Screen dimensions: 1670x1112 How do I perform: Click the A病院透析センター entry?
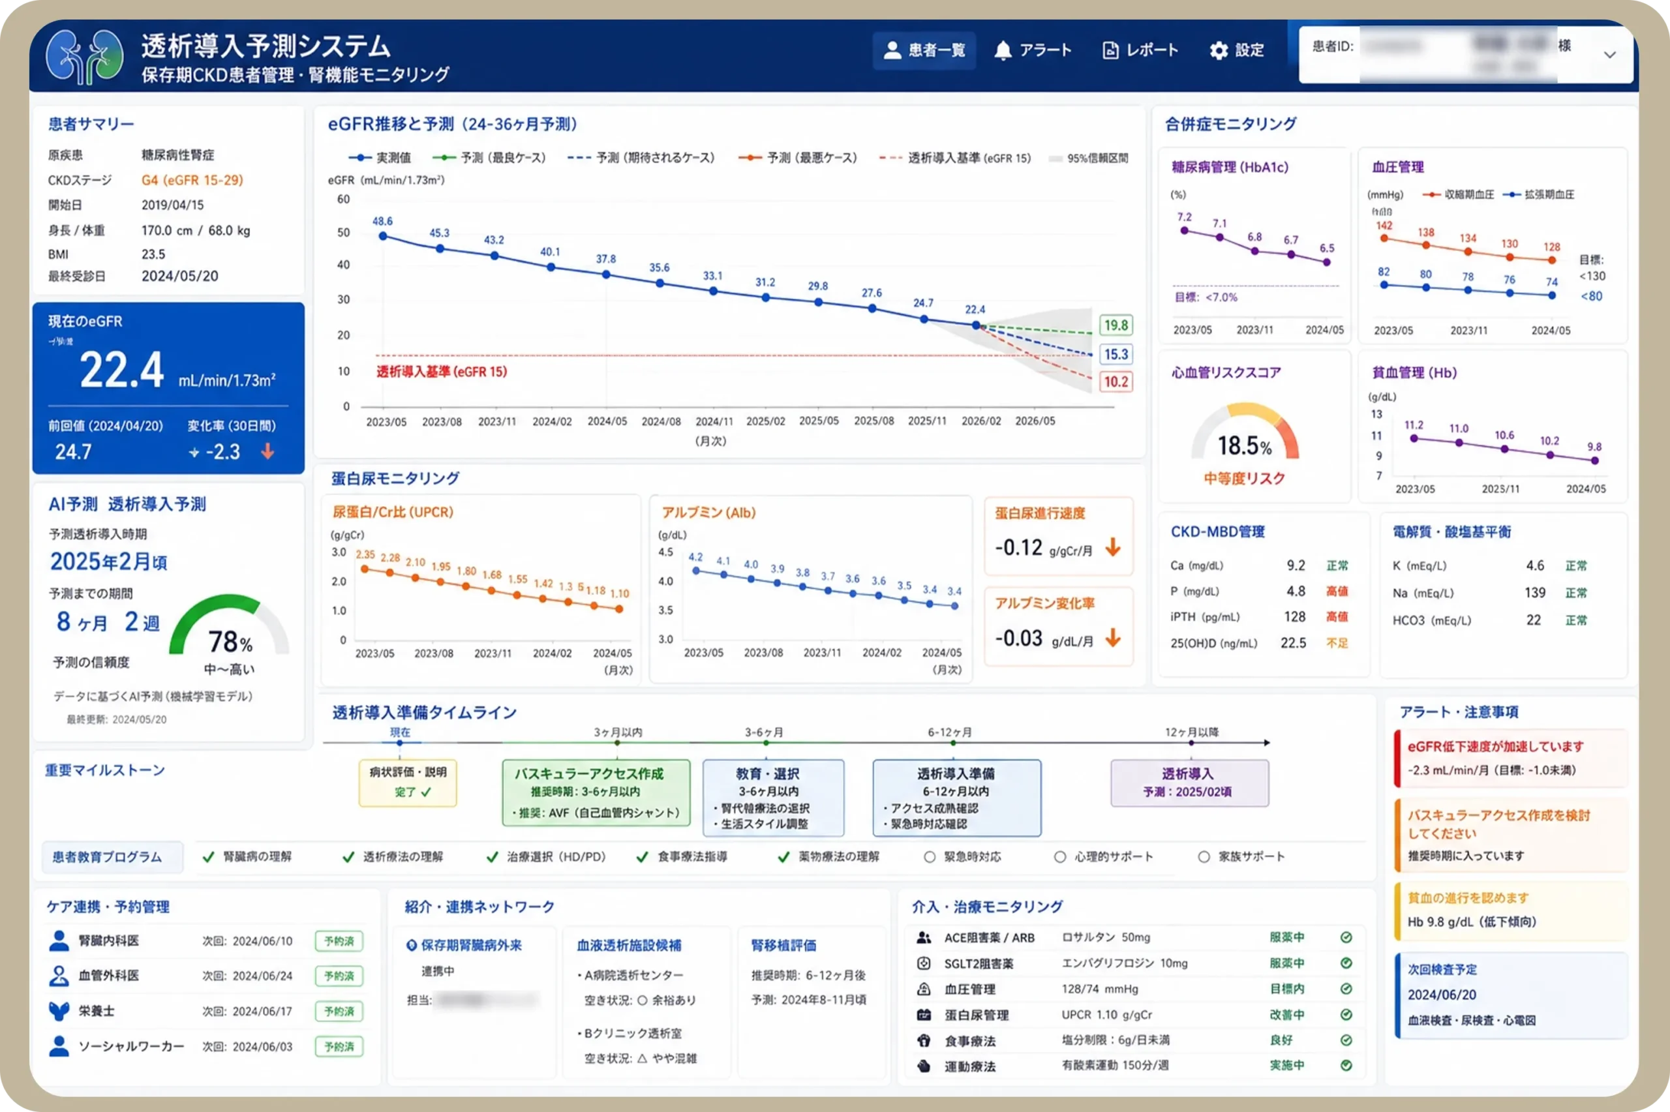pos(630,975)
